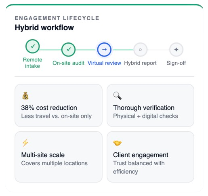208x196 pixels.
Task: Click the magnifying glass icon
Action: tap(117, 96)
